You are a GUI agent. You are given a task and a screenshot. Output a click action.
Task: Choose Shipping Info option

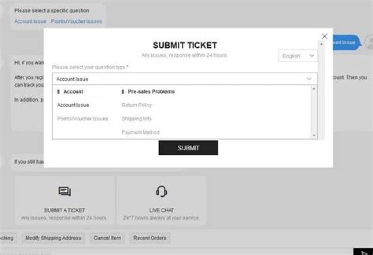tap(136, 119)
